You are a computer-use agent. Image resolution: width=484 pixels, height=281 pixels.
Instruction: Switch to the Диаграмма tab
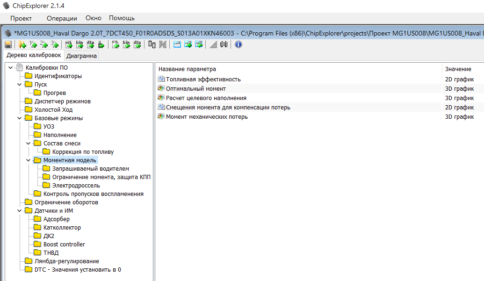[81, 56]
